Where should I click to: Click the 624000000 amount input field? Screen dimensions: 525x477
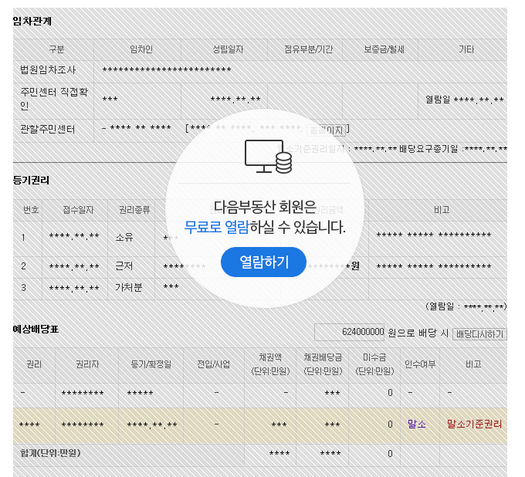click(349, 332)
